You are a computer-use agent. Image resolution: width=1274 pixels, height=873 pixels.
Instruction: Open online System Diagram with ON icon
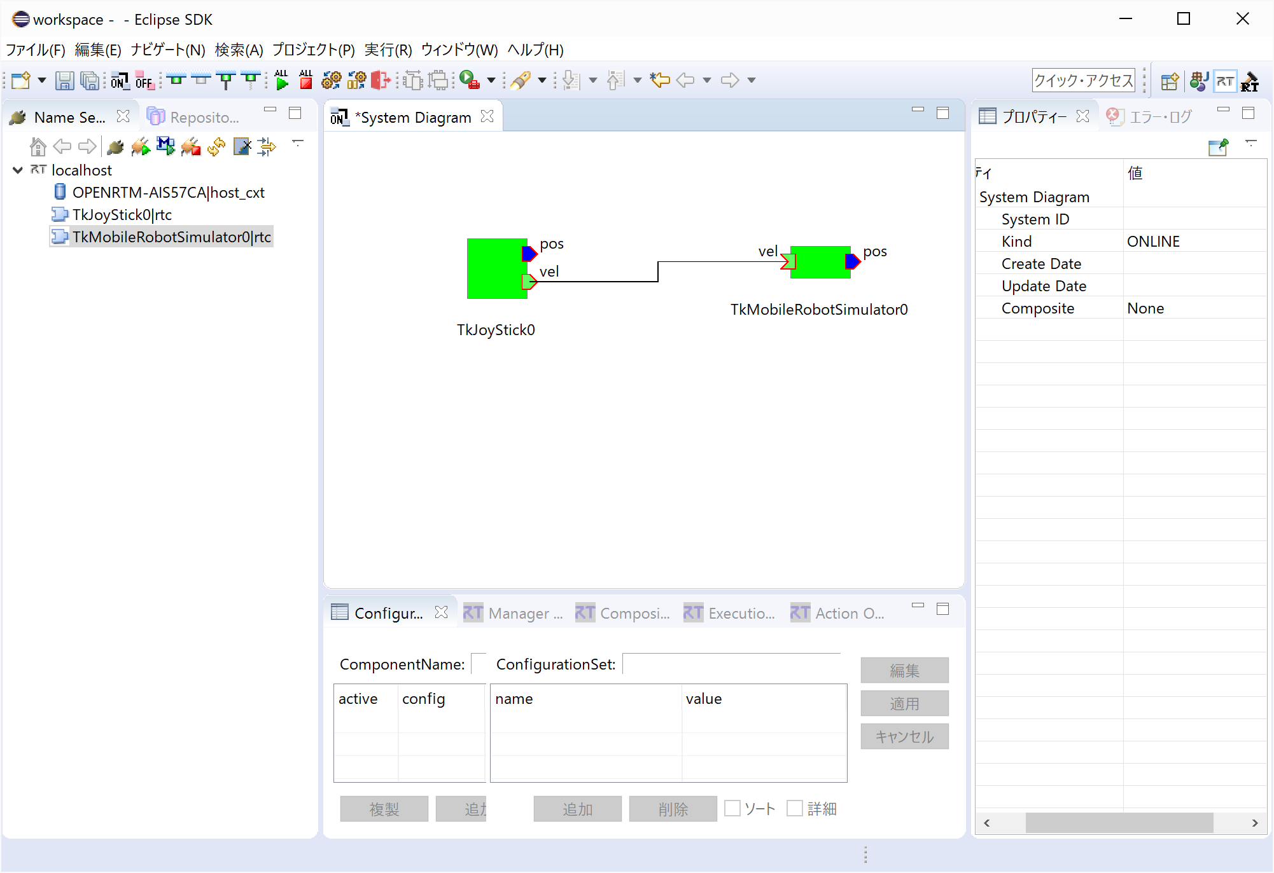click(x=119, y=80)
